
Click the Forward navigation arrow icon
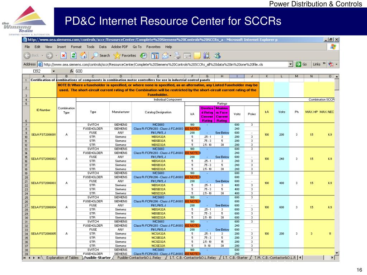coord(49,56)
